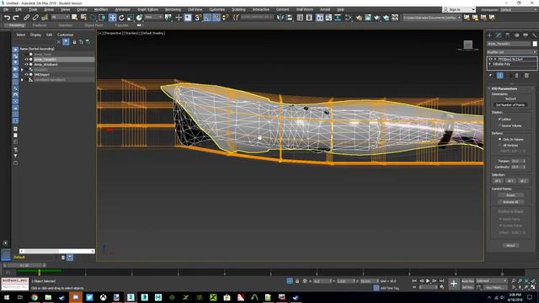
Task: Click the object color swatch
Action: tap(535, 44)
